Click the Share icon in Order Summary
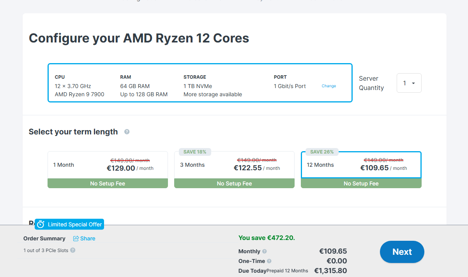 tap(76, 238)
